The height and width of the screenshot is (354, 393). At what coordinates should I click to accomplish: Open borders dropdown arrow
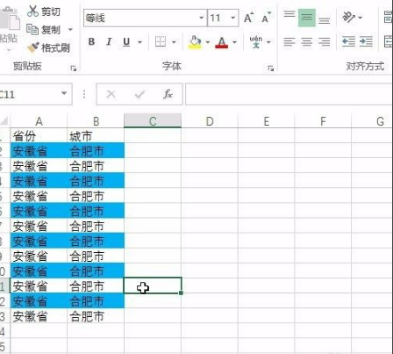pyautogui.click(x=174, y=42)
